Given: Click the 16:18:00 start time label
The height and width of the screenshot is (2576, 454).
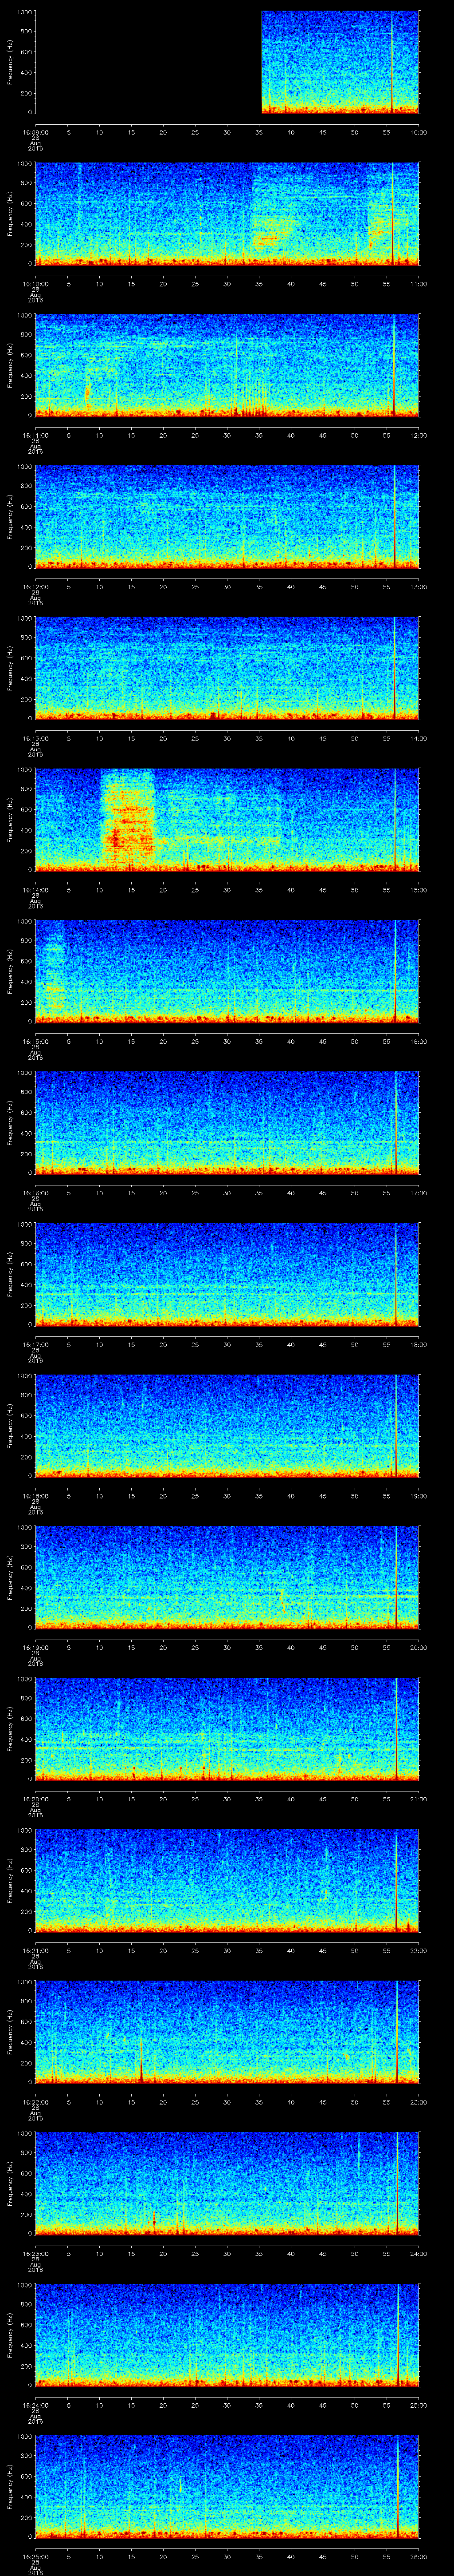Looking at the screenshot, I should (x=35, y=1496).
